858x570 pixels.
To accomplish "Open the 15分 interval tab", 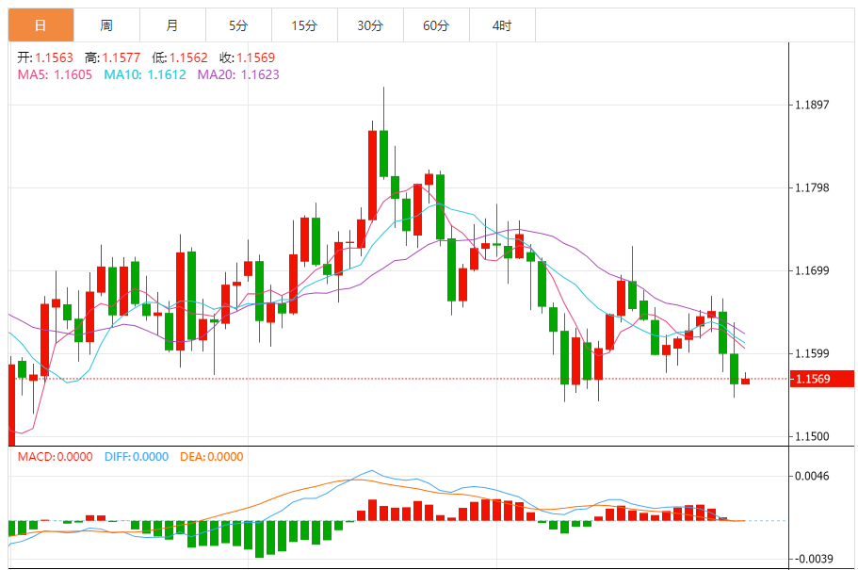I will (304, 25).
